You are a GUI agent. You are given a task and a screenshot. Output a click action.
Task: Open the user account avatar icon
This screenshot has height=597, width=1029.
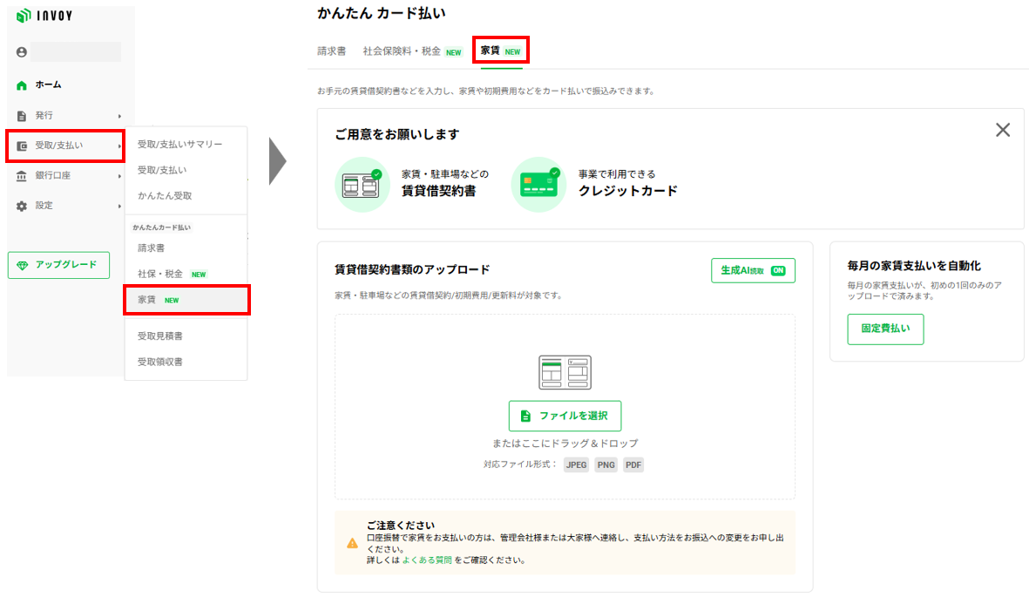tap(22, 52)
